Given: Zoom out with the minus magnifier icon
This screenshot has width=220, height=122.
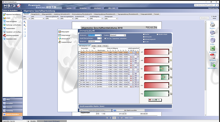Looking at the screenshot, I should click(25, 22).
